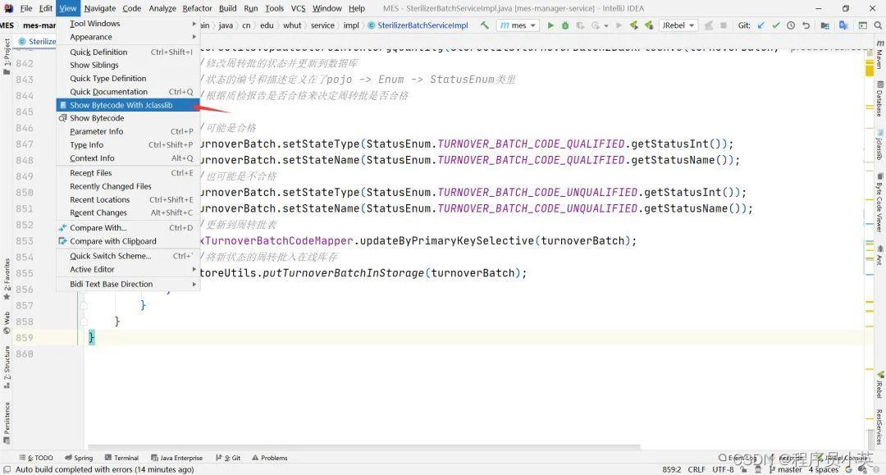Screen dimensions: 886x475
Task: Open the Byte Code Viewer side panel
Action: 879,203
